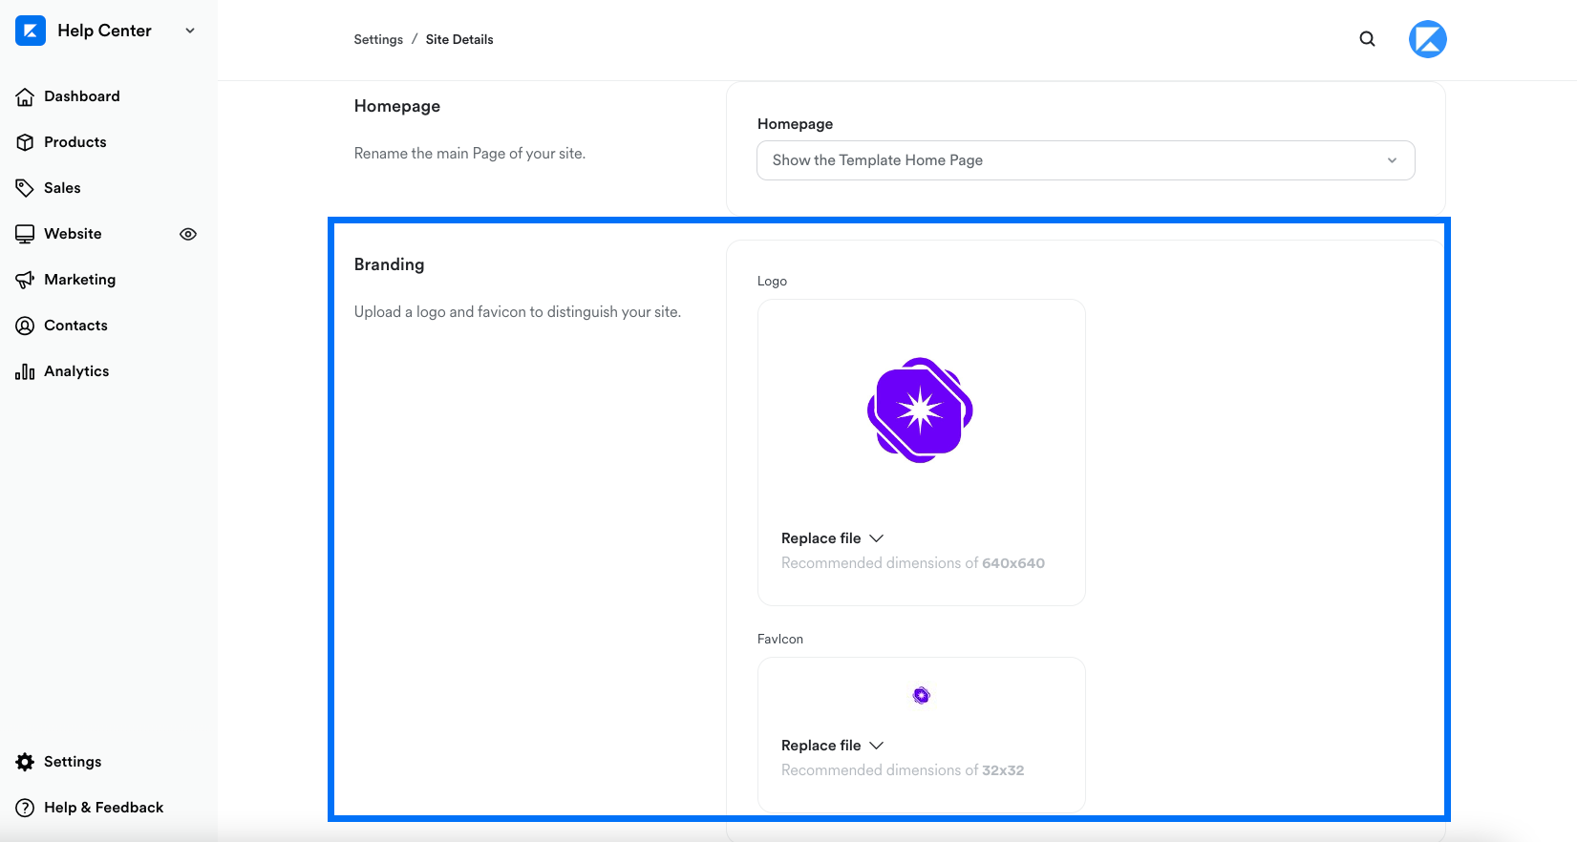Open the user profile avatar
1577x842 pixels.
point(1428,39)
